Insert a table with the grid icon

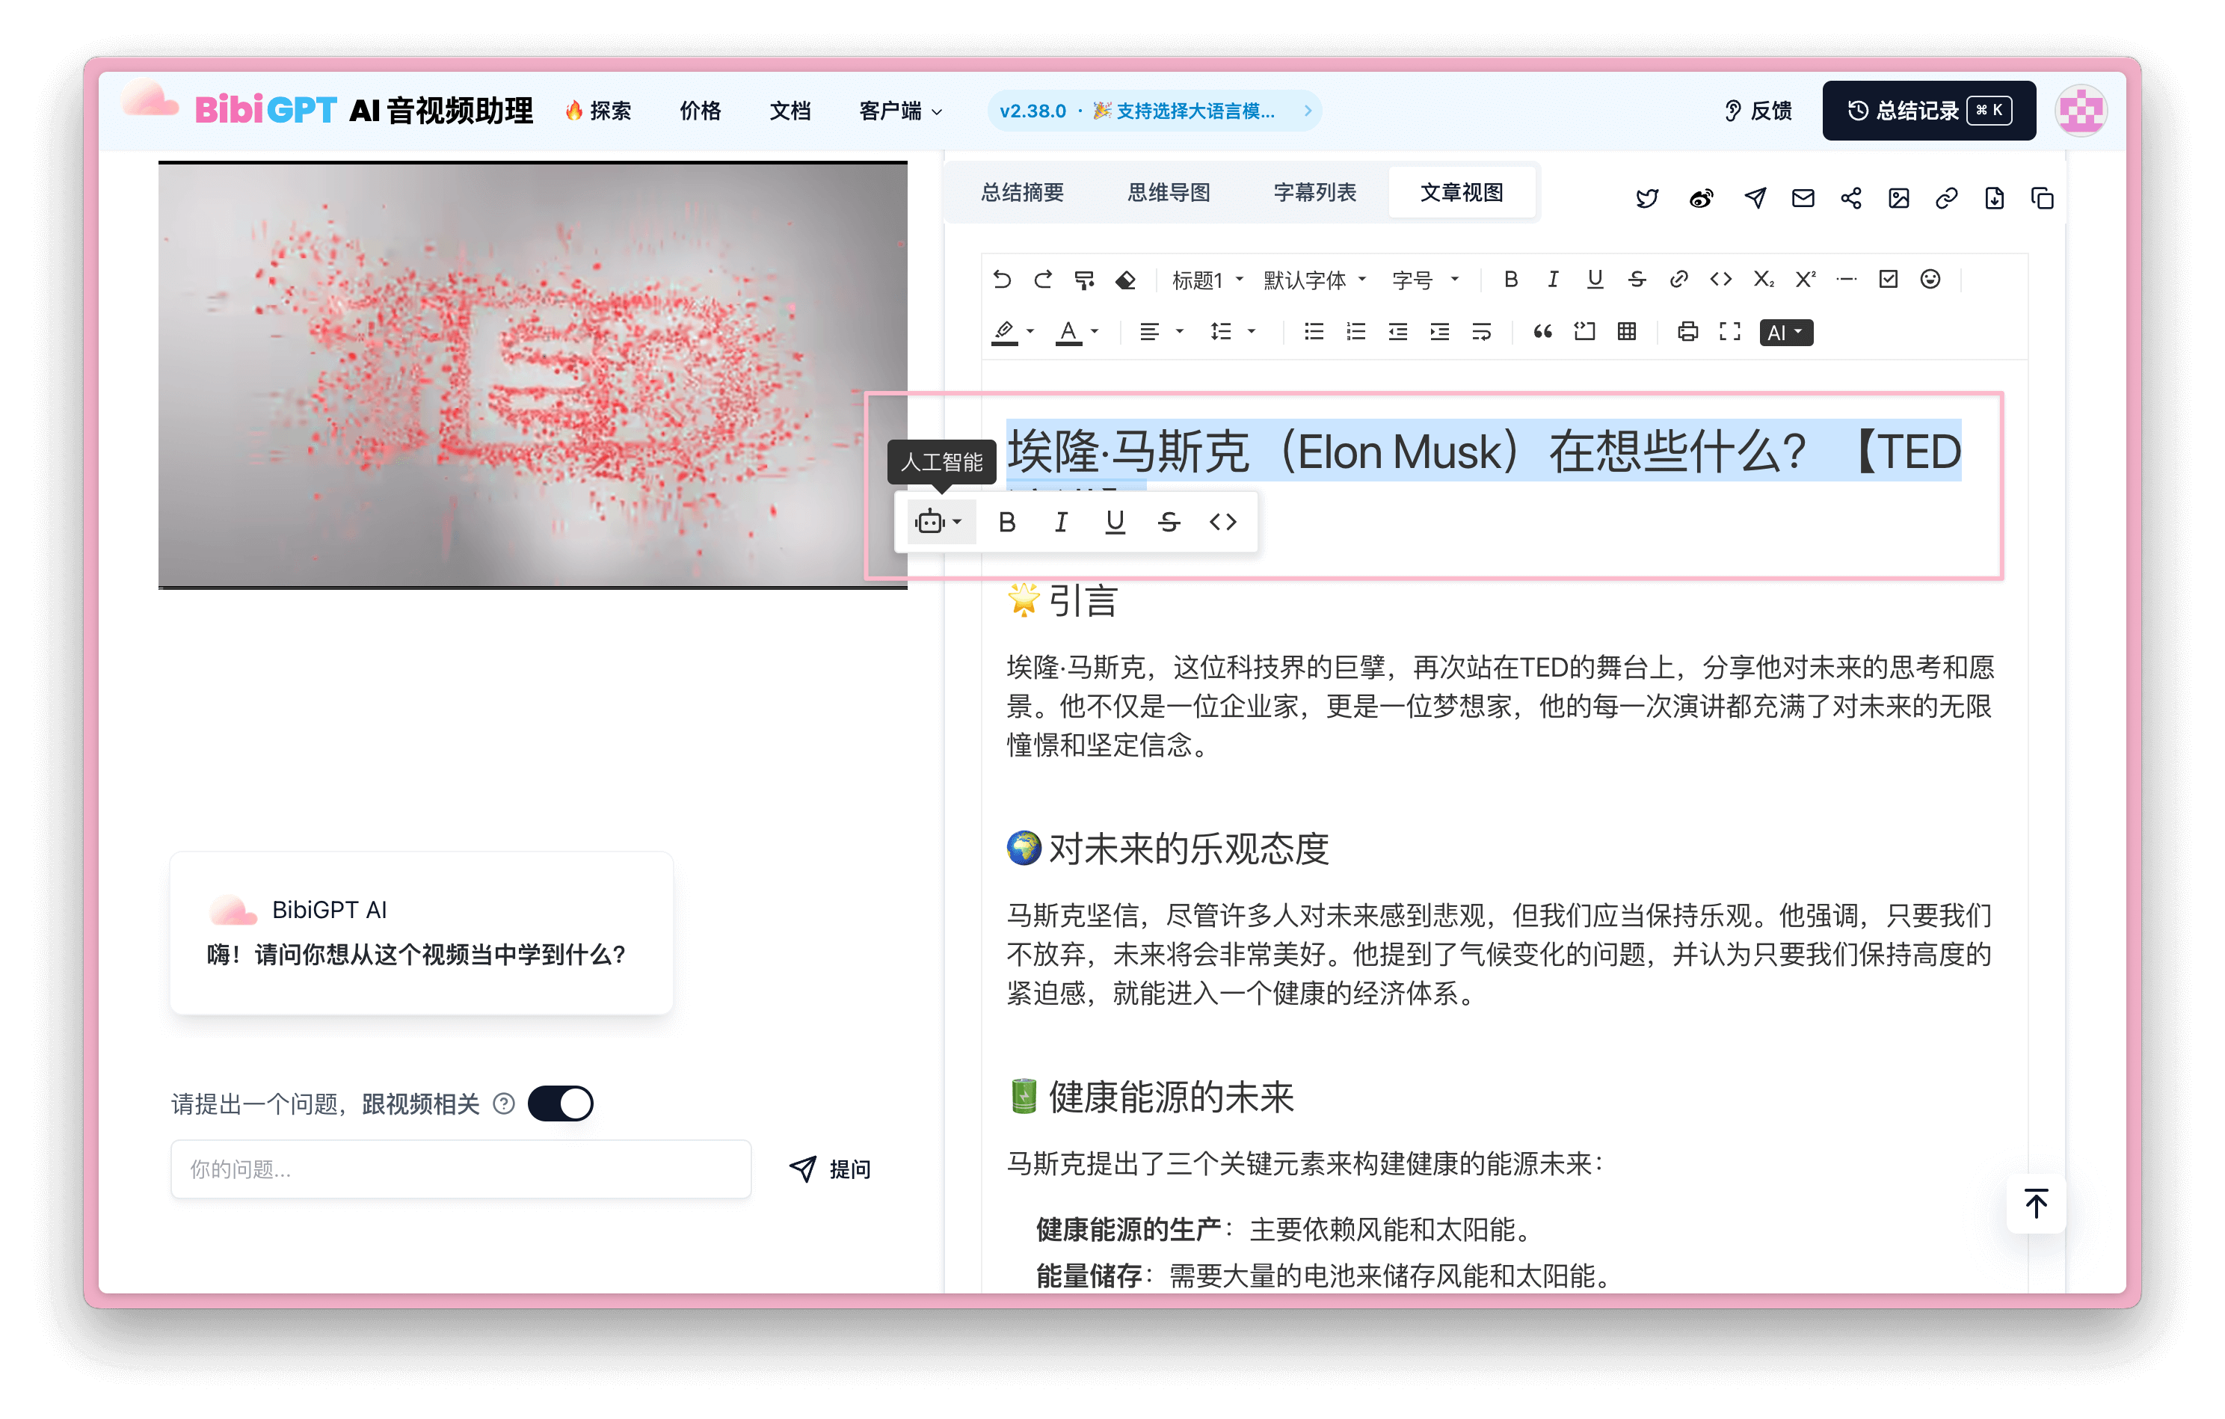1626,332
